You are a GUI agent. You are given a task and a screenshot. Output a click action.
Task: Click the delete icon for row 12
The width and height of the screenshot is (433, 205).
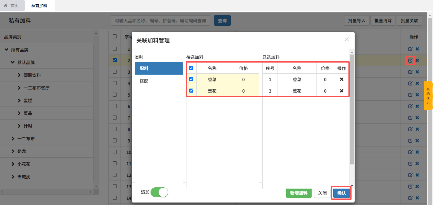[417, 175]
